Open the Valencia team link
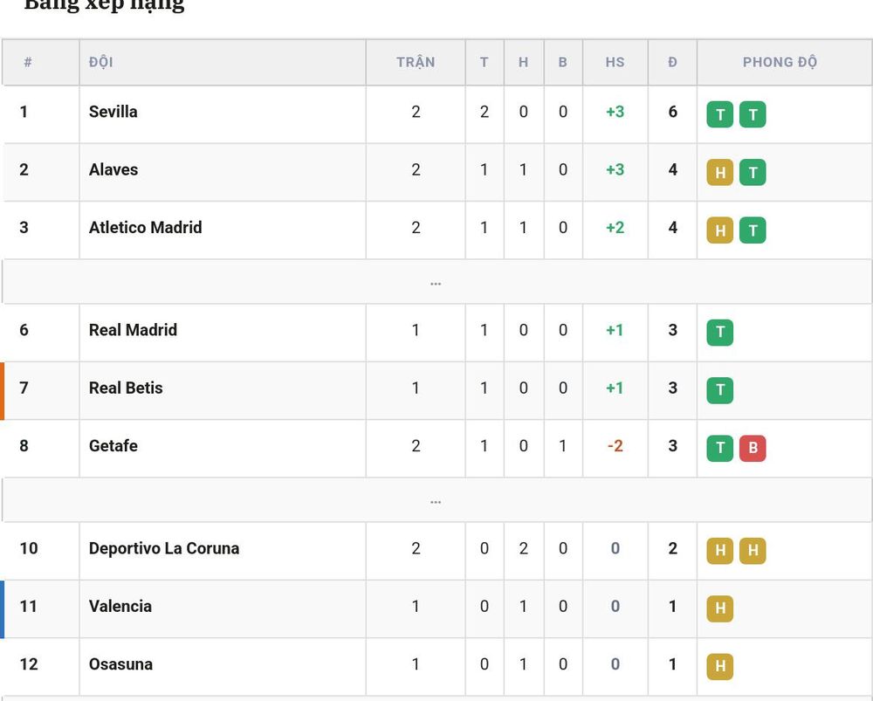The width and height of the screenshot is (873, 701). pos(120,606)
